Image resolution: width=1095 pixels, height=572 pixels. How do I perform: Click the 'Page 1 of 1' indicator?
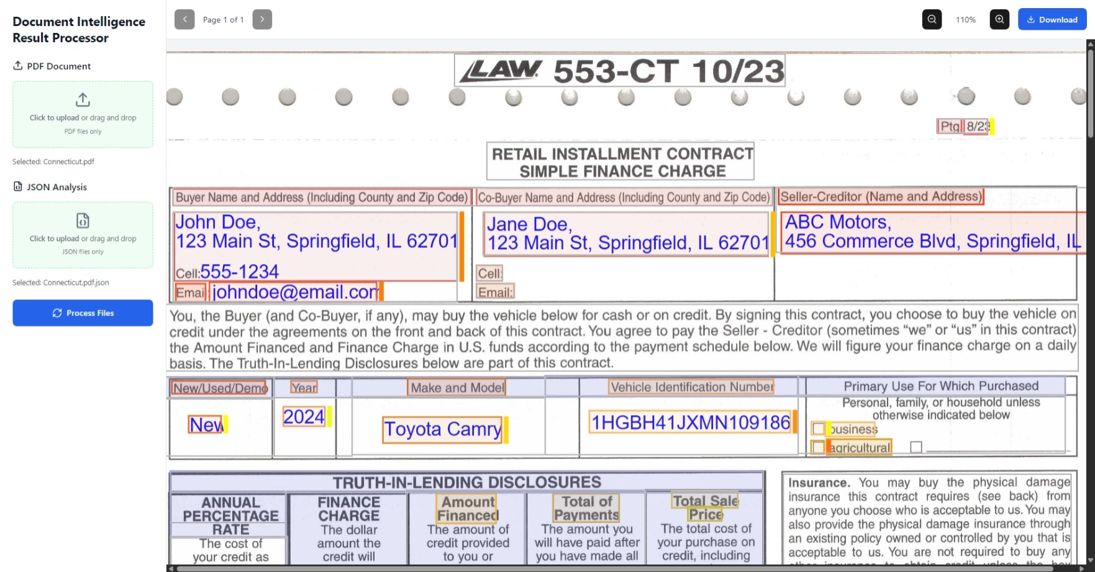[x=223, y=20]
